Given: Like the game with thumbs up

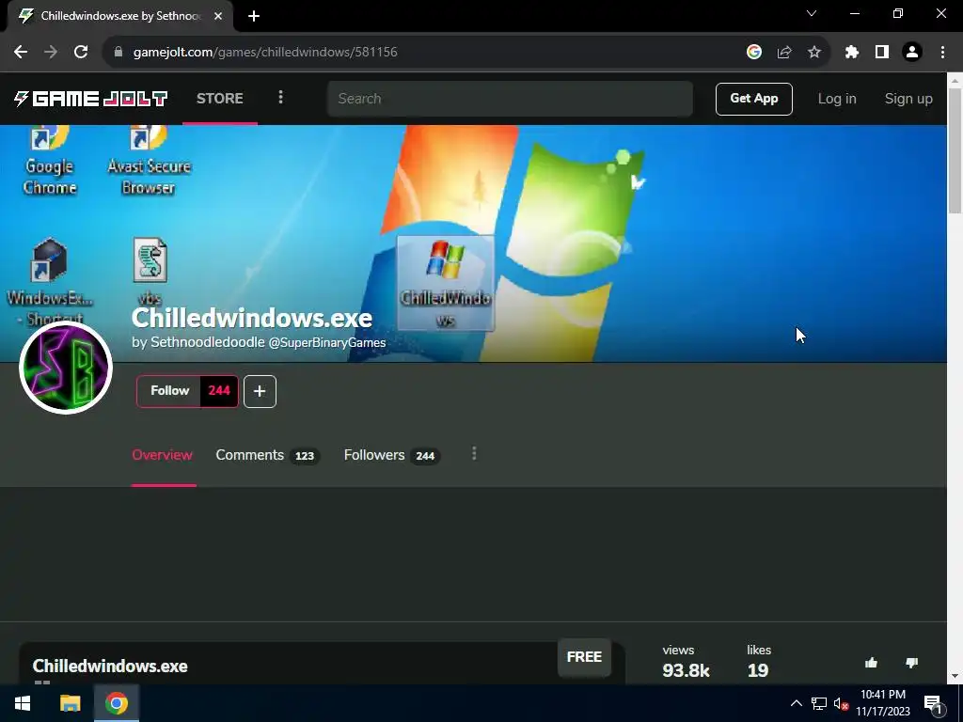Looking at the screenshot, I should tap(872, 663).
